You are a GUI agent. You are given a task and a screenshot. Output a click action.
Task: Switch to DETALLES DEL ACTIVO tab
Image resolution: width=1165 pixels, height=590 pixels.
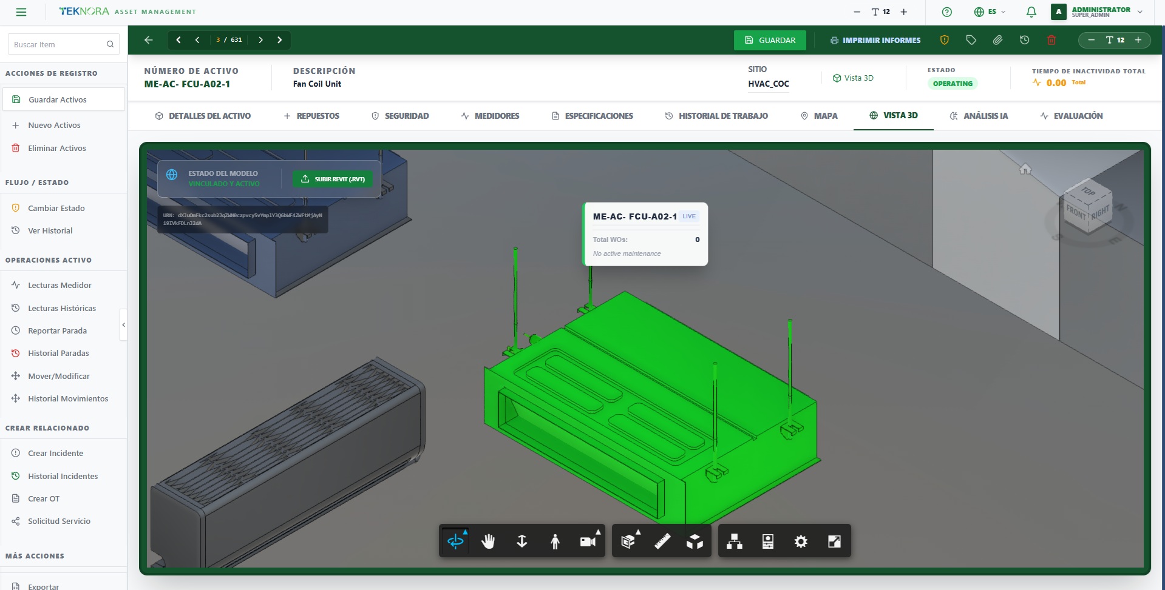tap(203, 116)
